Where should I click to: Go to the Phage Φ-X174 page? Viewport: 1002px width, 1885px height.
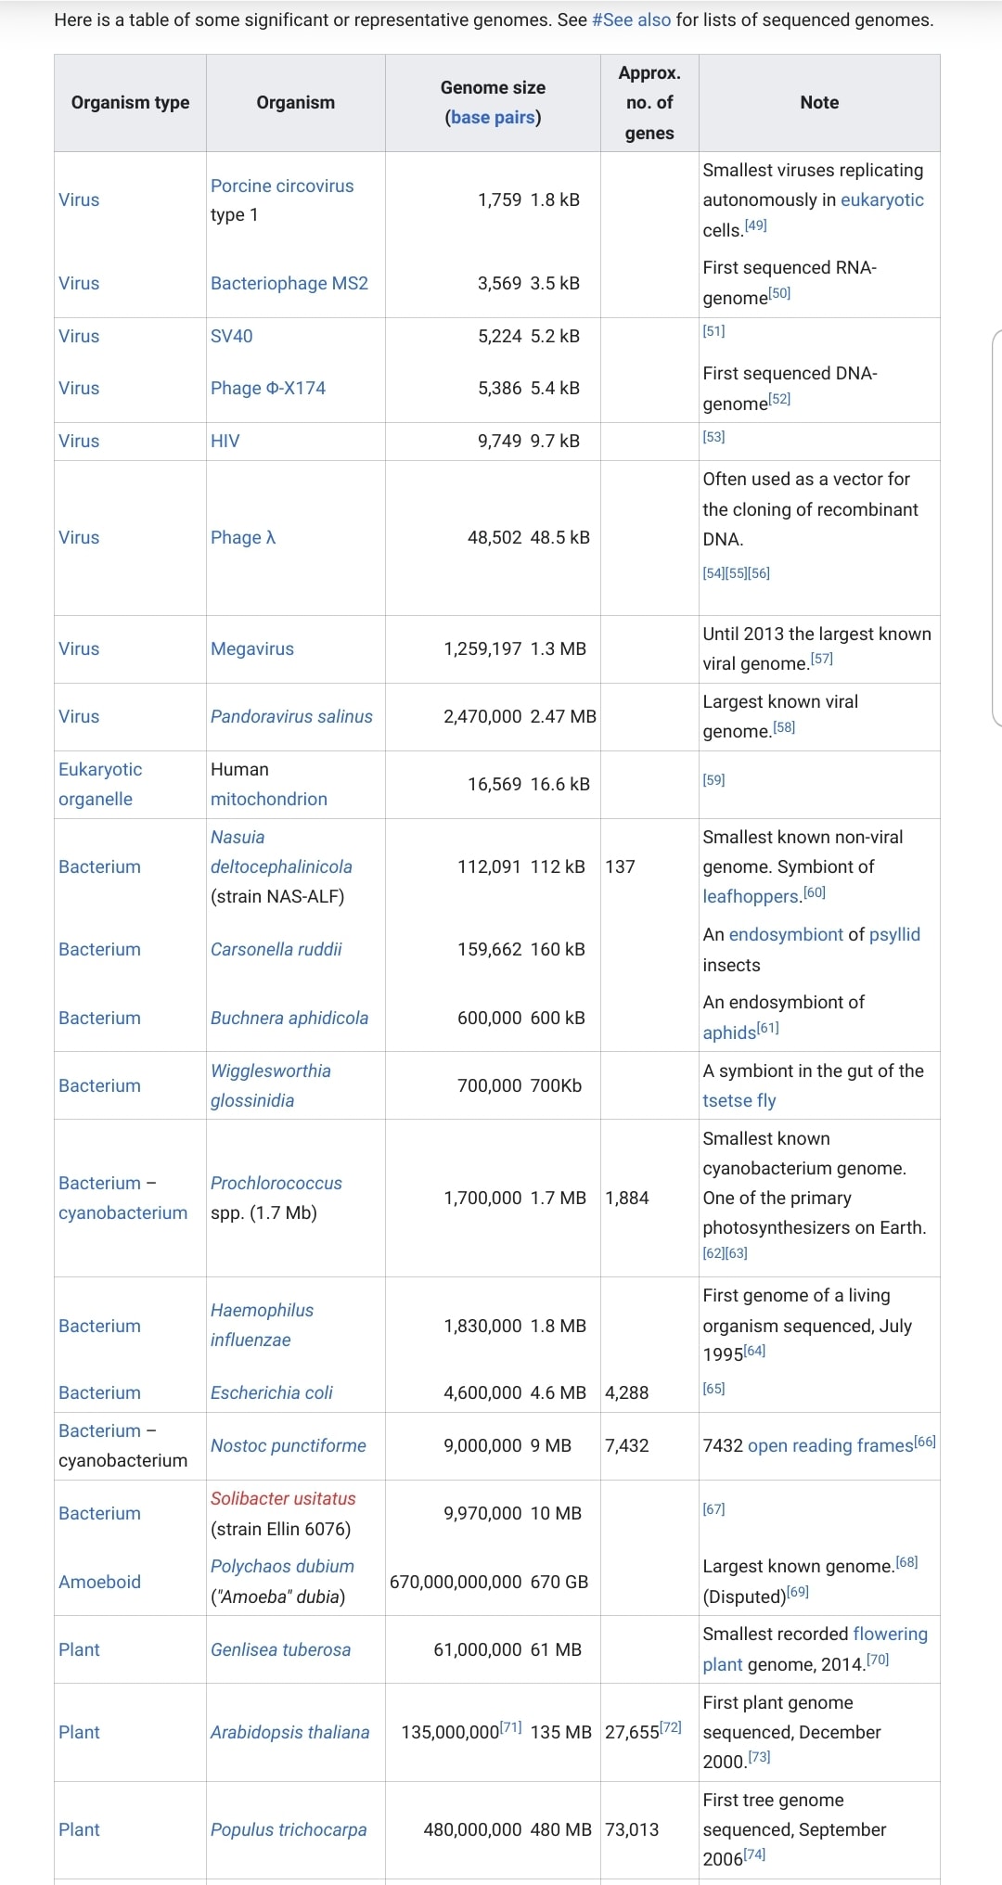pos(268,388)
